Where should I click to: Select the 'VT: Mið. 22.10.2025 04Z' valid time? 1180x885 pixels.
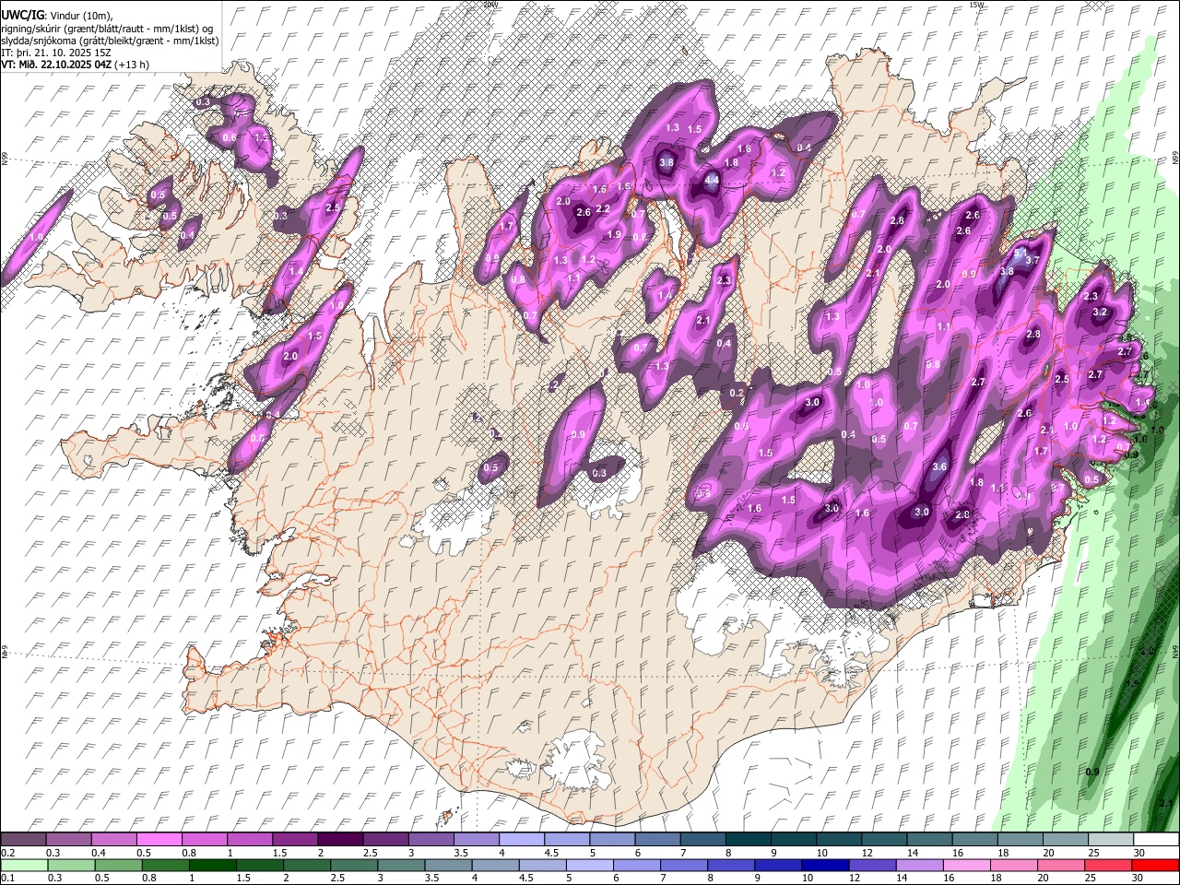[x=56, y=65]
